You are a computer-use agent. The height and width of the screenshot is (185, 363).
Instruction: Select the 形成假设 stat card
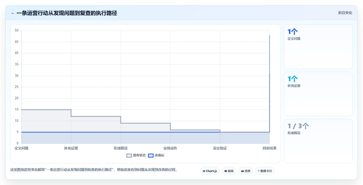click(x=318, y=141)
